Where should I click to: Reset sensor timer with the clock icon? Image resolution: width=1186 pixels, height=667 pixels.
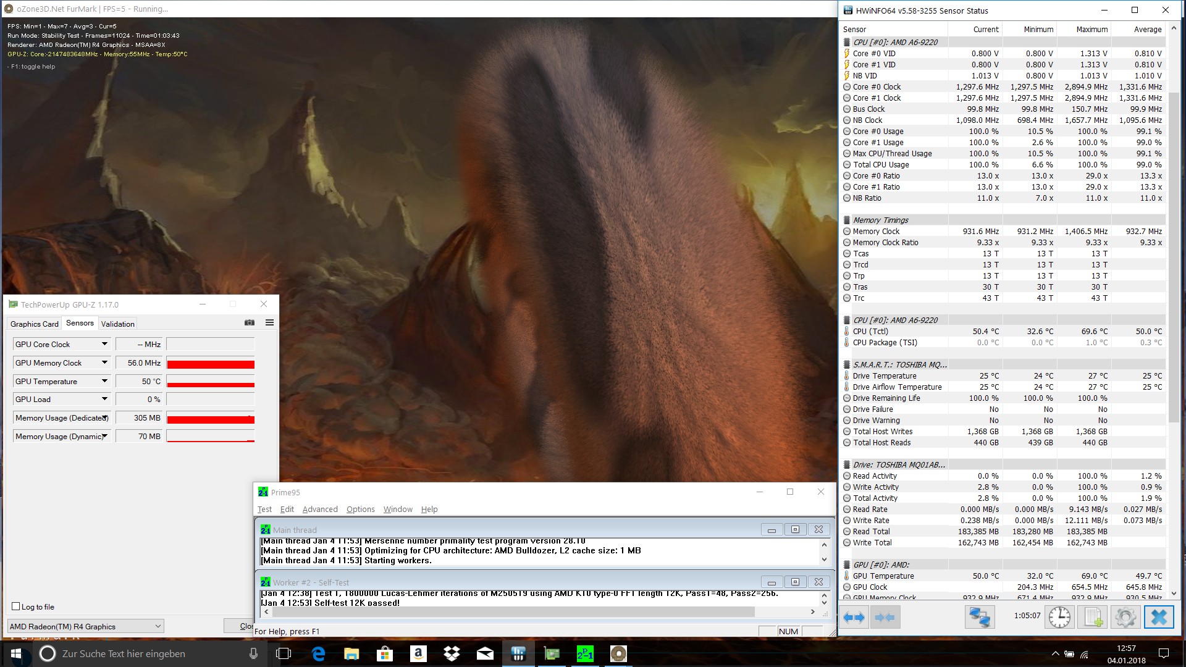point(1059,617)
